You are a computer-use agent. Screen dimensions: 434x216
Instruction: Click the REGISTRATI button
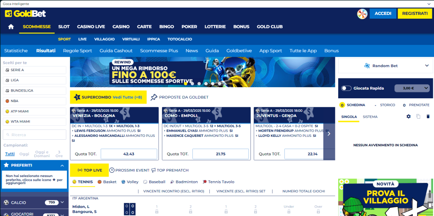click(x=415, y=14)
